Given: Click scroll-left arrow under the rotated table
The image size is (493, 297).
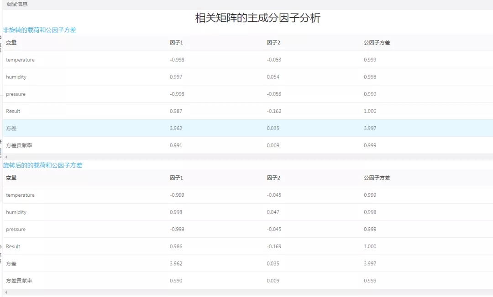Looking at the screenshot, I should (x=6, y=292).
